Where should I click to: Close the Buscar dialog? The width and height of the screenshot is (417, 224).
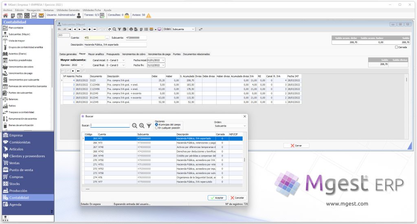tap(245, 116)
